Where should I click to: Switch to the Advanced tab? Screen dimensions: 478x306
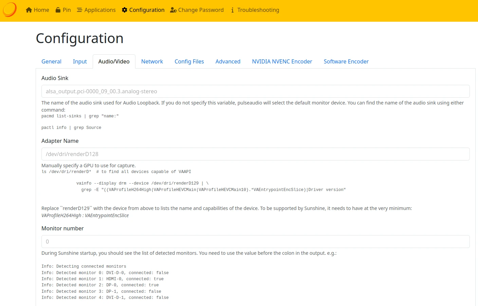click(228, 61)
